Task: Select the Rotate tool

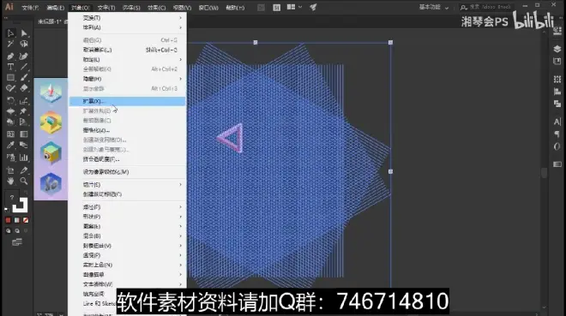Action: pos(10,100)
